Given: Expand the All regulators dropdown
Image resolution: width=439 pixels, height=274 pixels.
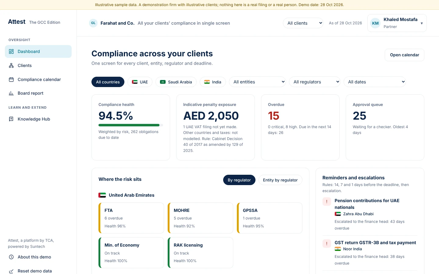Looking at the screenshot, I should [x=315, y=82].
